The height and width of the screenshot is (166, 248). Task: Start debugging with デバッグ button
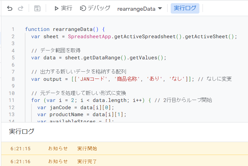point(95,8)
